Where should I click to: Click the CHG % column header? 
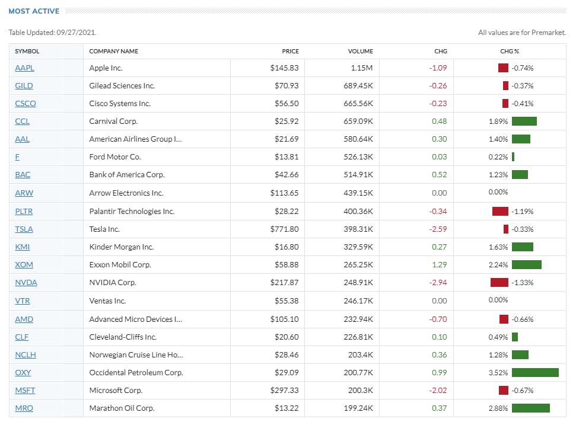510,52
